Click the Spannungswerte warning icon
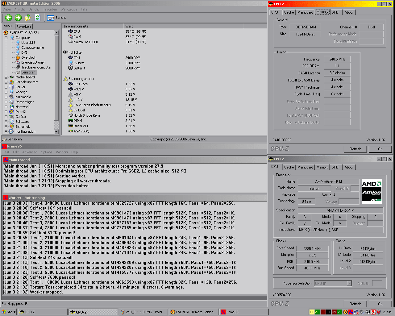The height and width of the screenshot is (316, 395). pyautogui.click(x=65, y=79)
